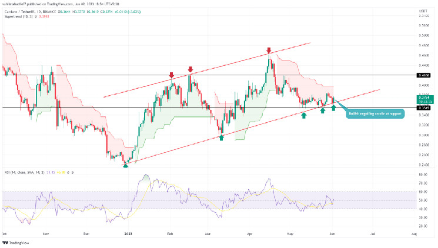
Task: Click the USDT currency label on price axis
Action: coord(423,11)
